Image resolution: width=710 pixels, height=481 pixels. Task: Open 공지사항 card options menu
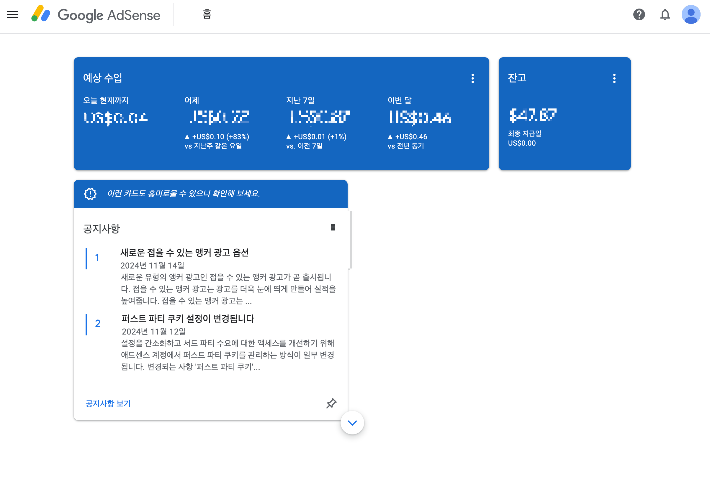coord(333,227)
